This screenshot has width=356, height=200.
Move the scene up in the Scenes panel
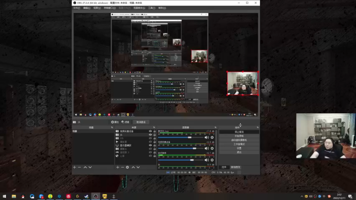85,168
